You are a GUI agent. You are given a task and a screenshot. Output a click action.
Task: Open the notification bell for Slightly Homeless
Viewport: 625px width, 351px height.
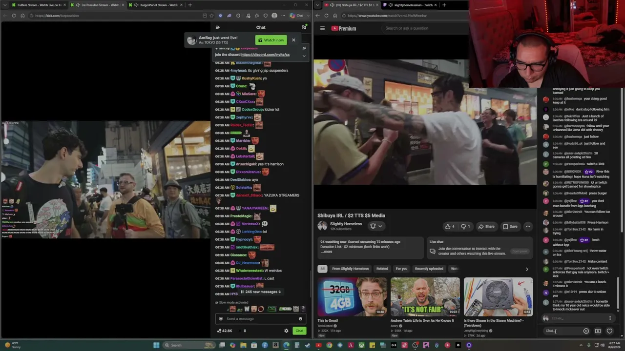coord(376,226)
